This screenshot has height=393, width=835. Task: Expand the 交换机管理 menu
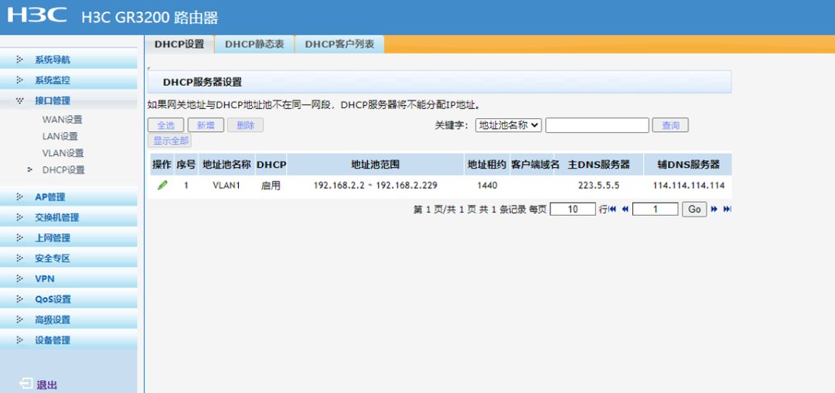(69, 217)
